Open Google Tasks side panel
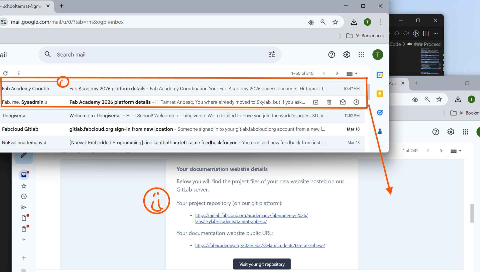480x272 pixels. click(380, 112)
